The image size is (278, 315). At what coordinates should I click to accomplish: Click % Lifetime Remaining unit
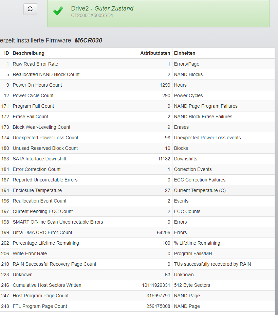197,243
